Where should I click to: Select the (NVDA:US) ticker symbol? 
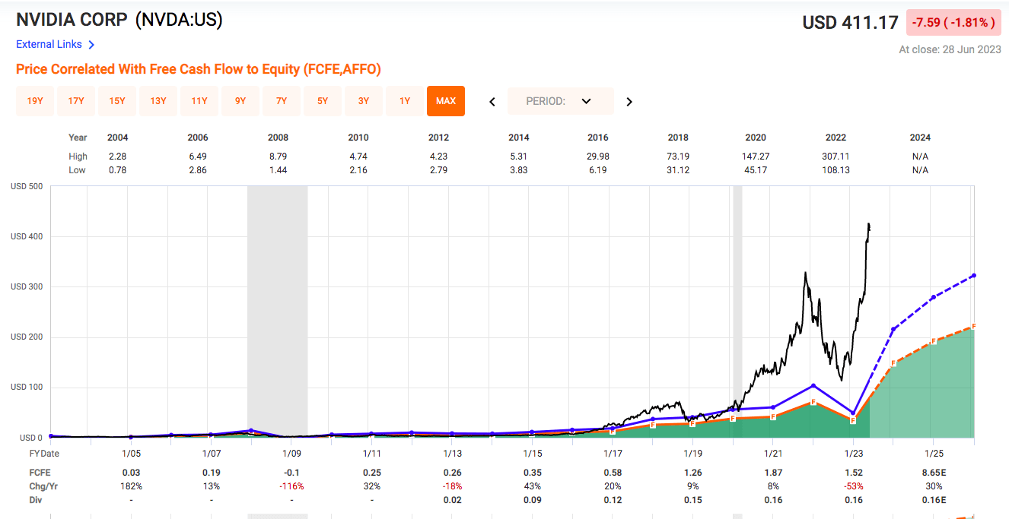pos(179,20)
